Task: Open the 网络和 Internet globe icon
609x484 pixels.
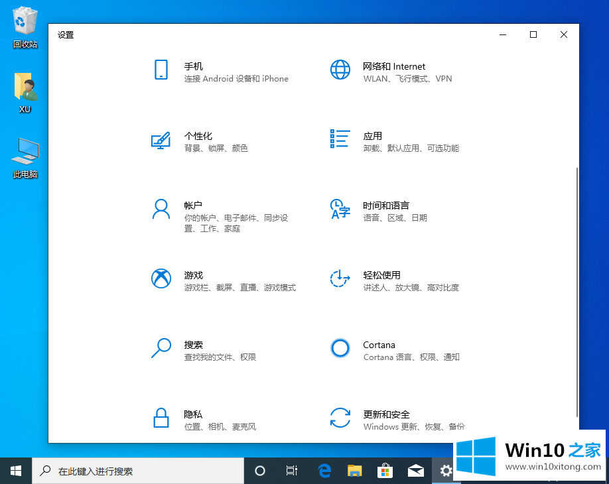Action: (340, 70)
